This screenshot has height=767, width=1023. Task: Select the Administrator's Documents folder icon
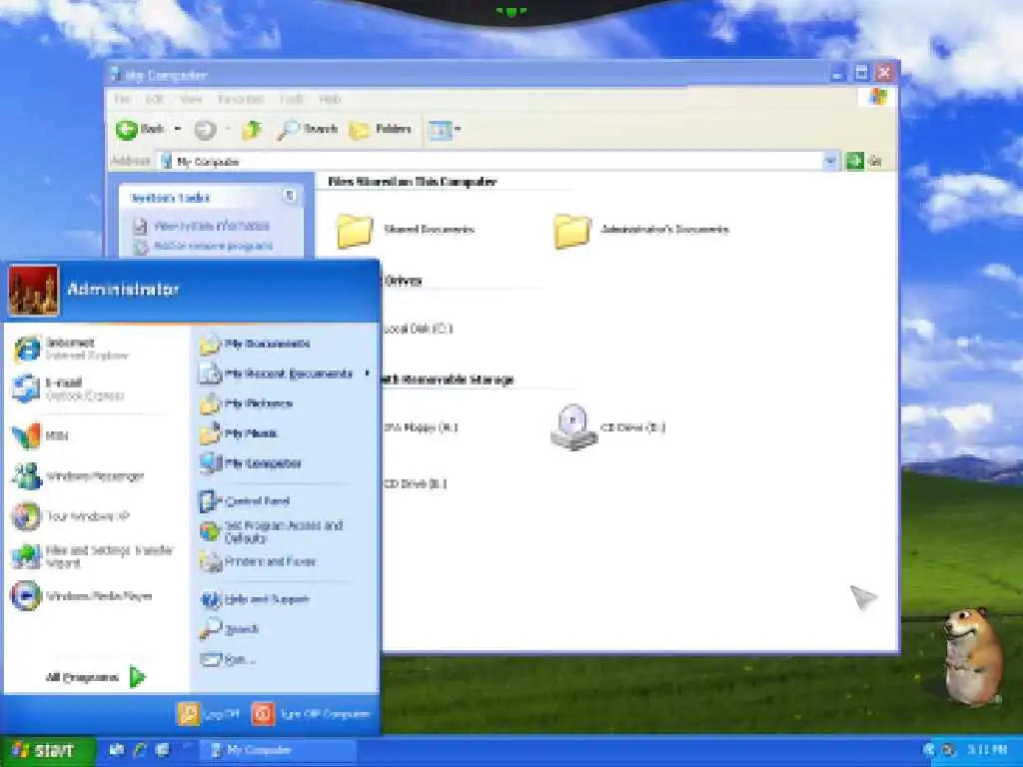(x=572, y=231)
